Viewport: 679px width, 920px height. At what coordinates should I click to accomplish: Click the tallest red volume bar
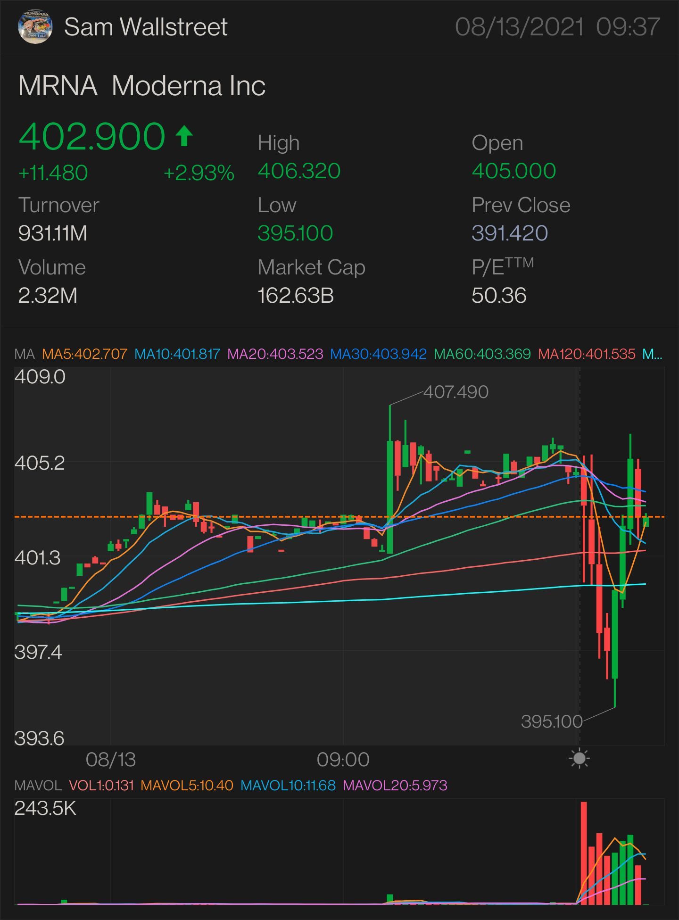(584, 853)
